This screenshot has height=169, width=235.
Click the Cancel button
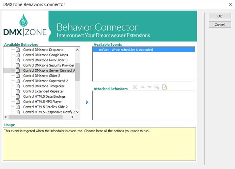(220, 25)
